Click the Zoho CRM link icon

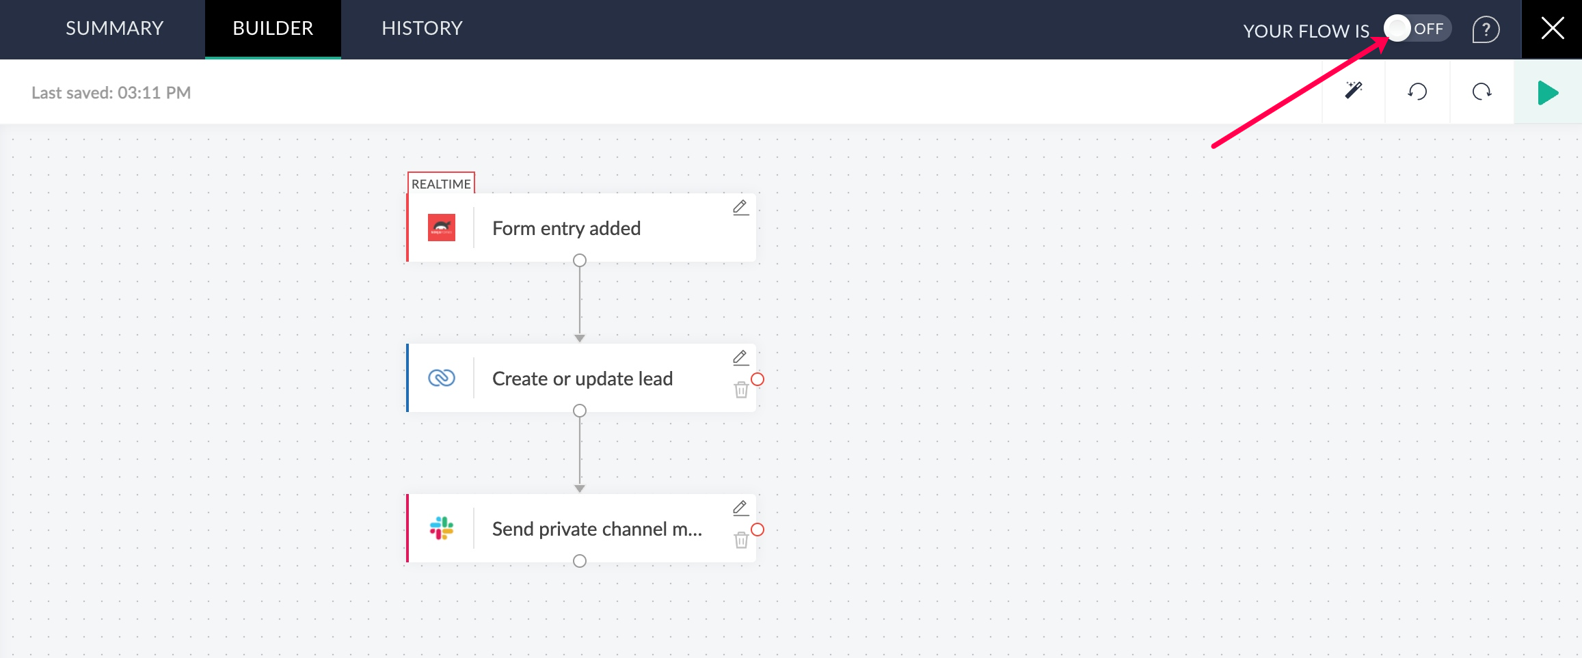coord(442,378)
